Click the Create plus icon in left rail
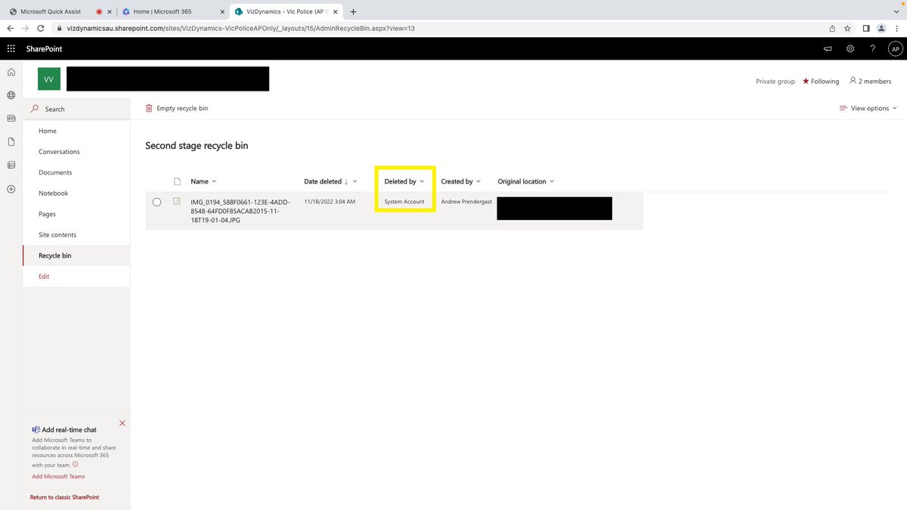 [x=11, y=189]
